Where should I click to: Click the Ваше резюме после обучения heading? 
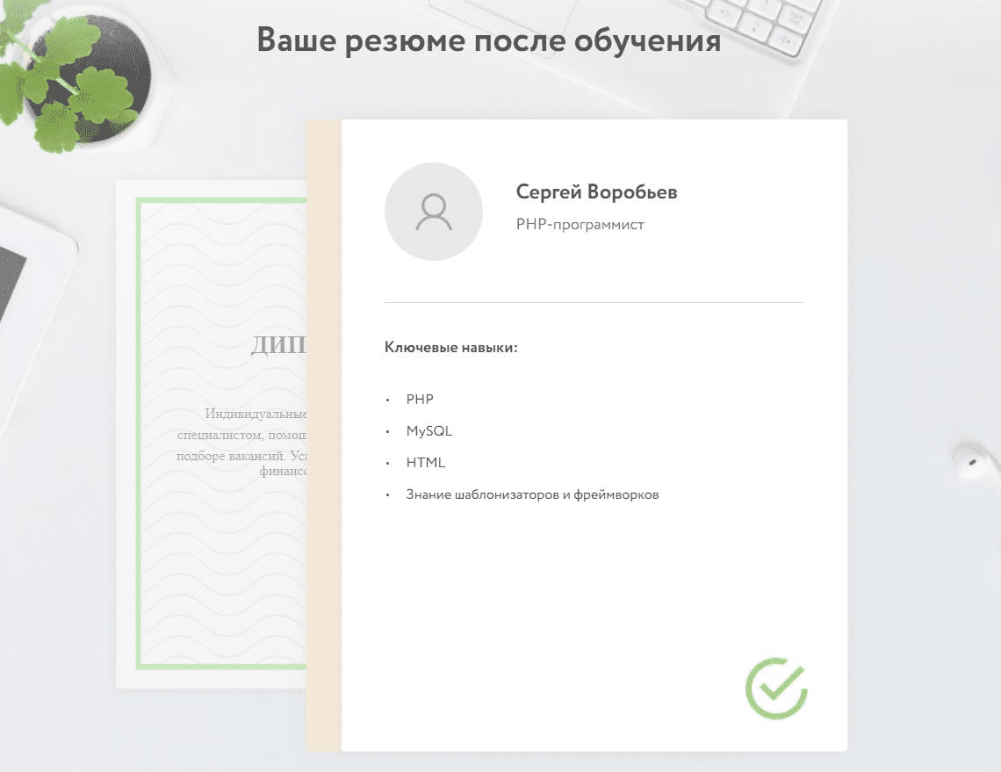(488, 41)
